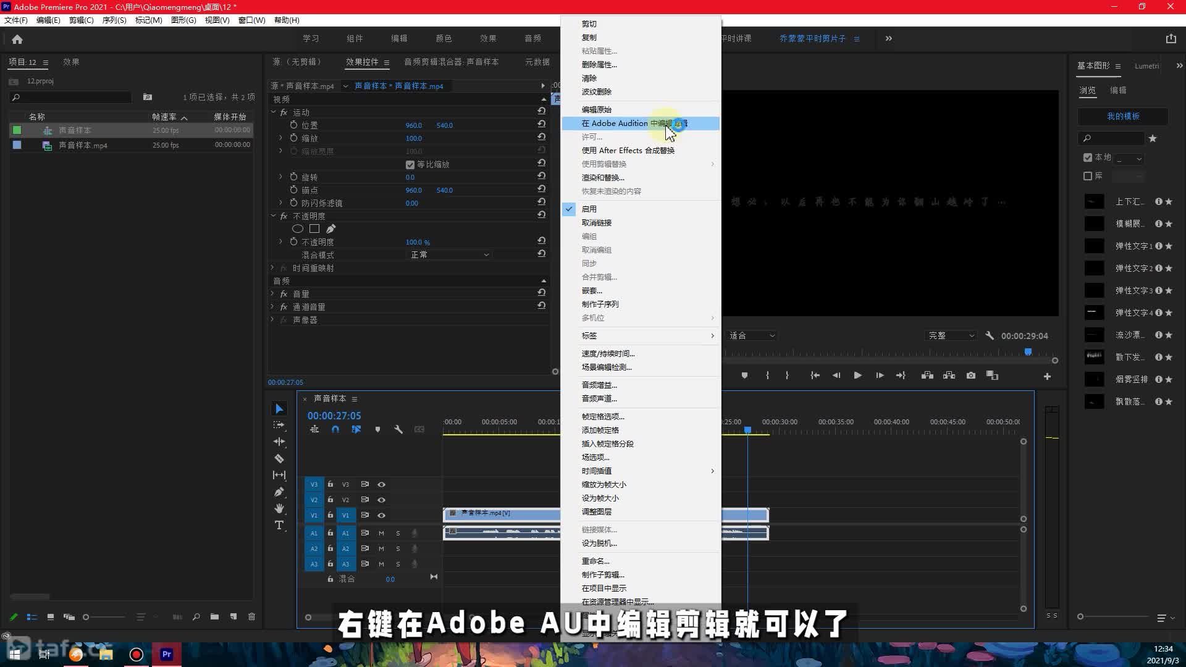The height and width of the screenshot is (667, 1186).
Task: Select the Hand tool
Action: point(279,508)
